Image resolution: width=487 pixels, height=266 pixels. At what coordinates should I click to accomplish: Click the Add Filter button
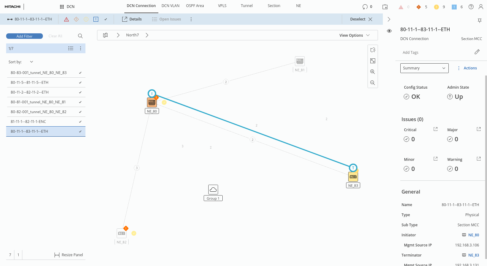[x=25, y=36]
